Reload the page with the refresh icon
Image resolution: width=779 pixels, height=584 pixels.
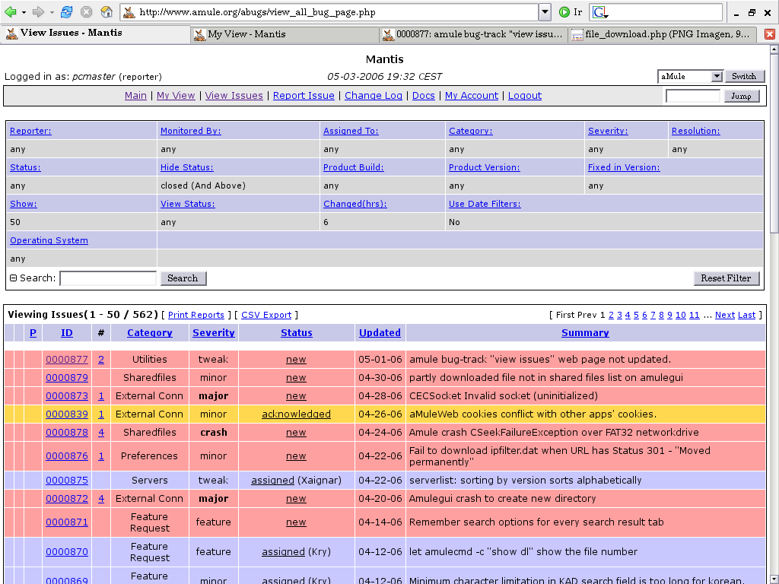[x=67, y=12]
